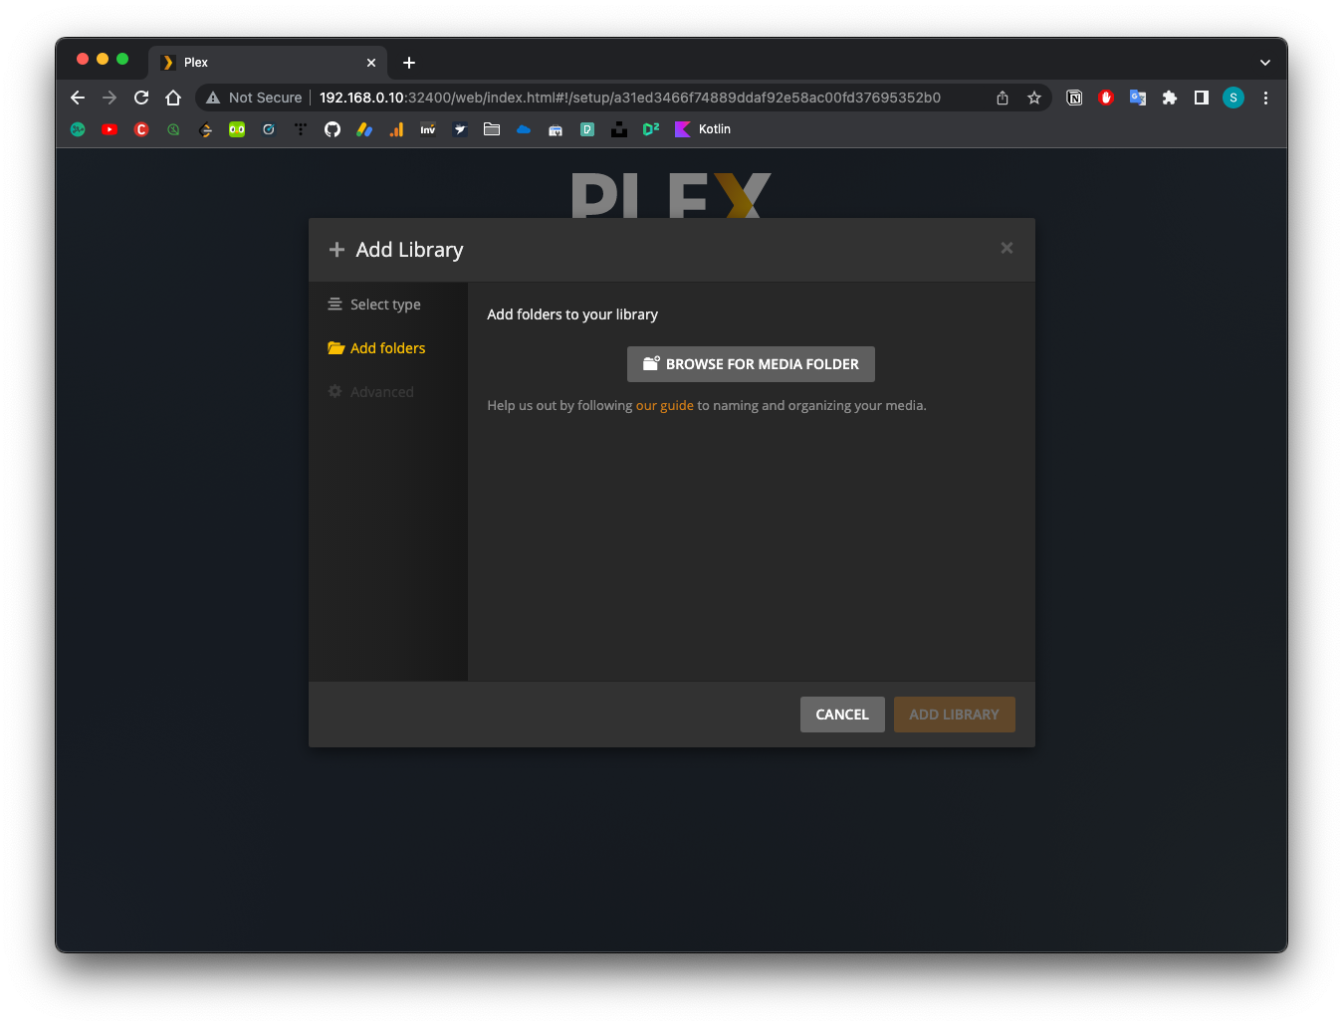Open the Kotlin bookmark
The height and width of the screenshot is (1026, 1343).
703,129
